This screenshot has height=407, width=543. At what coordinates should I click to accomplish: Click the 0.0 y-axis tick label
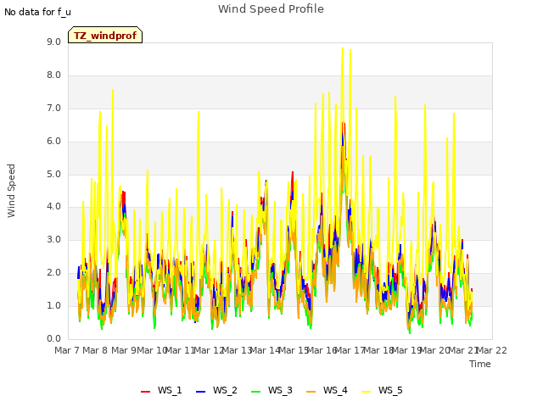click(x=53, y=338)
